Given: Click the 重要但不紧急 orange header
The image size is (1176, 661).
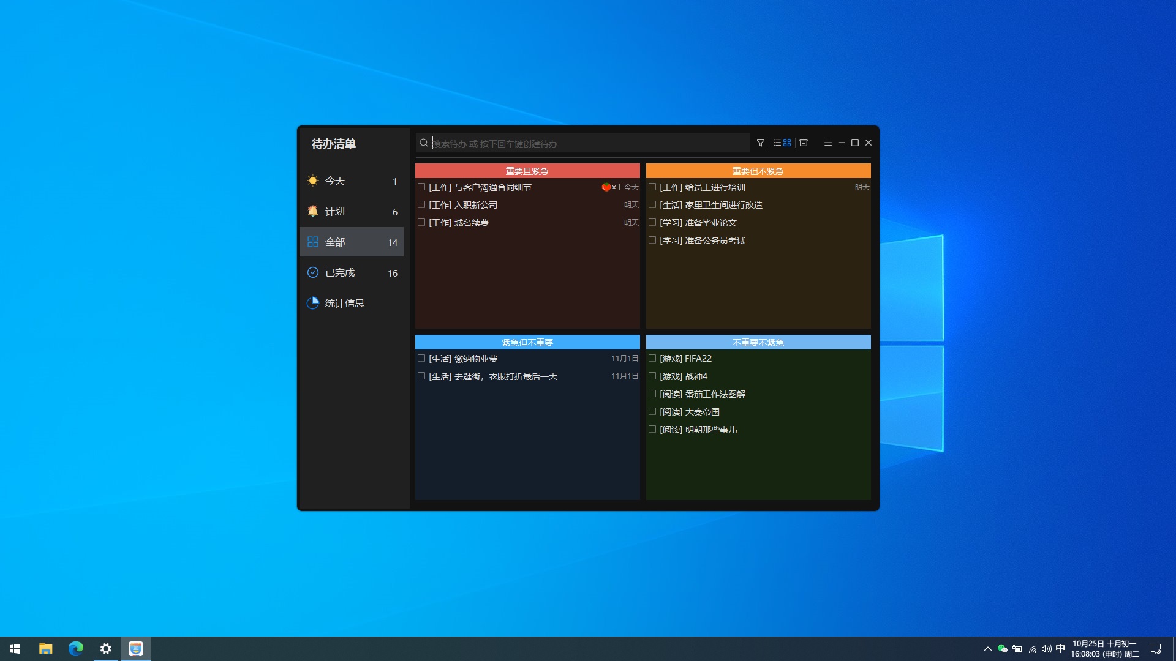Looking at the screenshot, I should pos(758,171).
